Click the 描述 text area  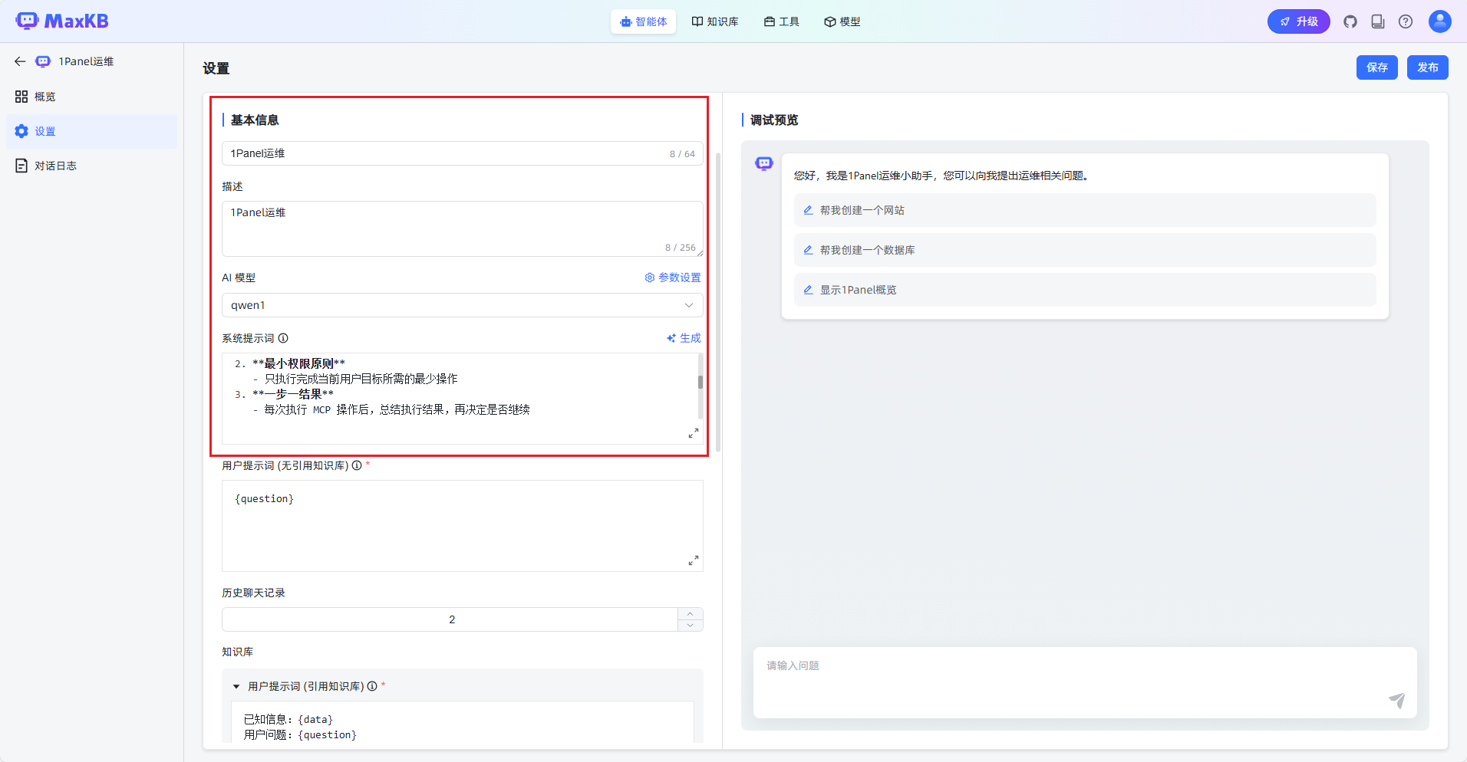click(462, 228)
